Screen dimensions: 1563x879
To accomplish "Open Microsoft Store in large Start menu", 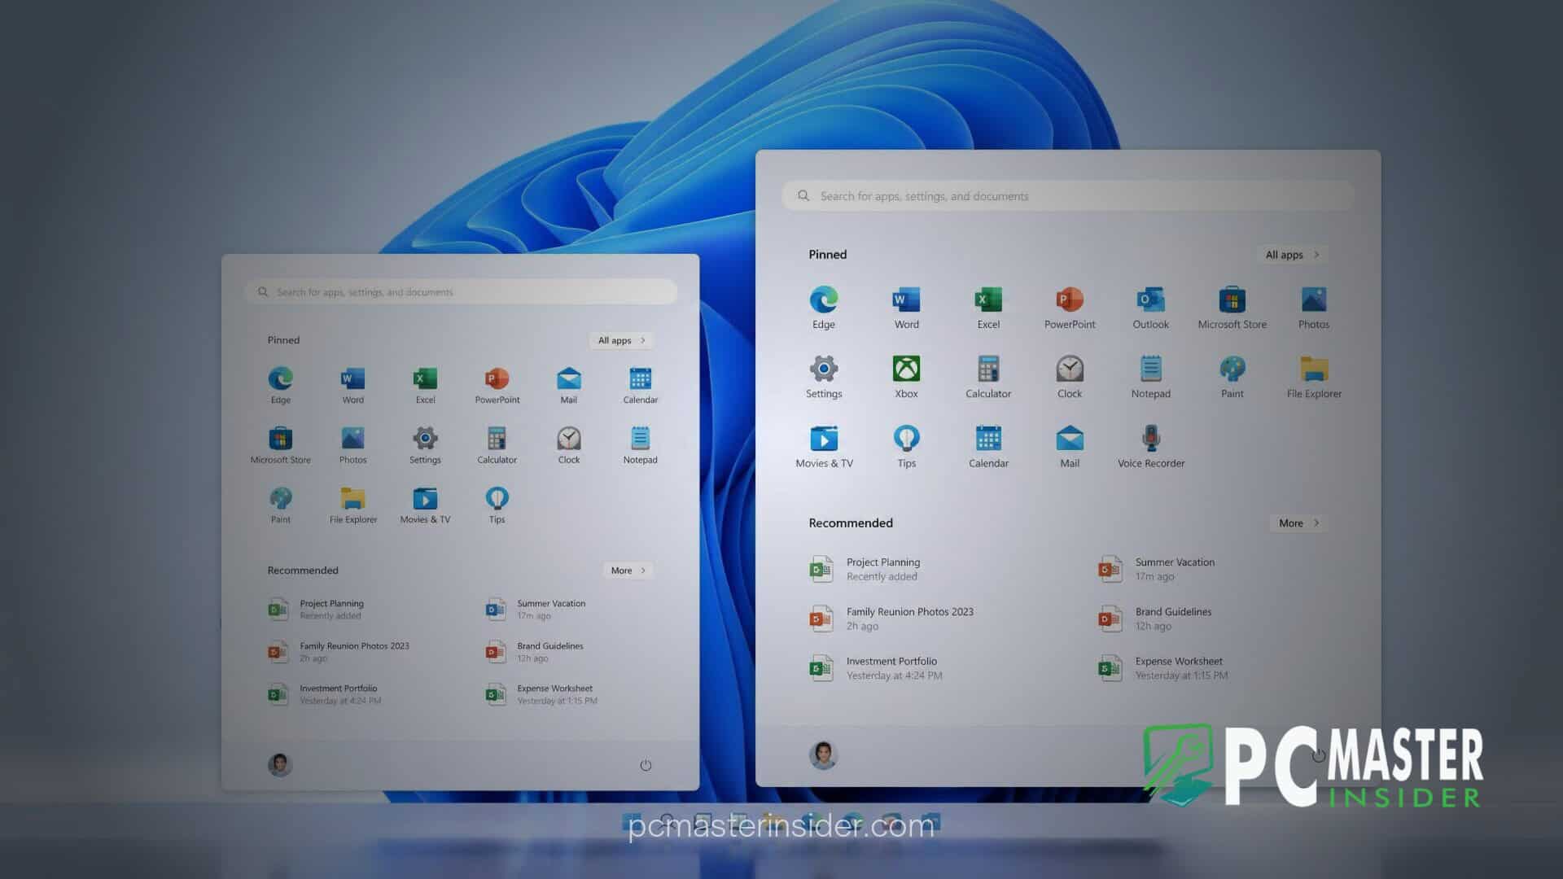I will click(x=1232, y=307).
